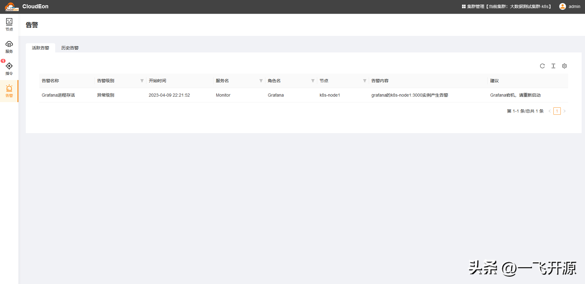Click the 建议 column header
The height and width of the screenshot is (284, 585).
click(495, 81)
